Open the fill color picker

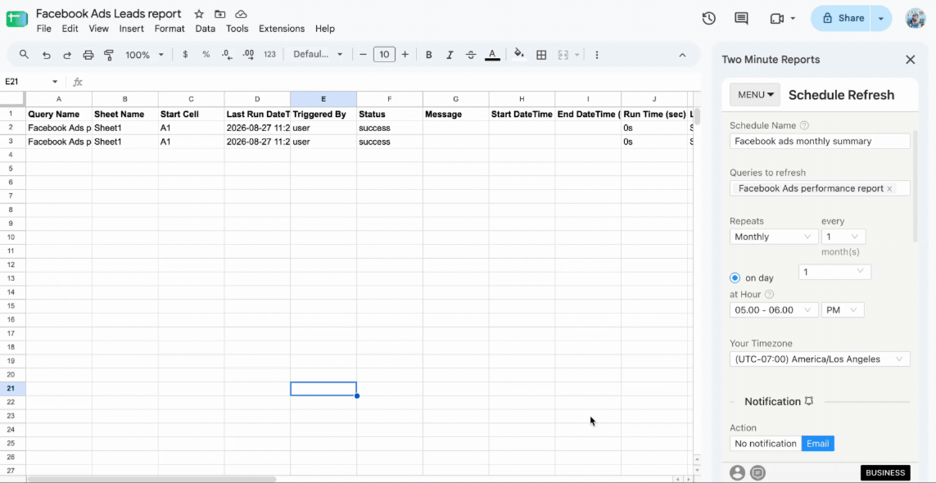click(518, 54)
